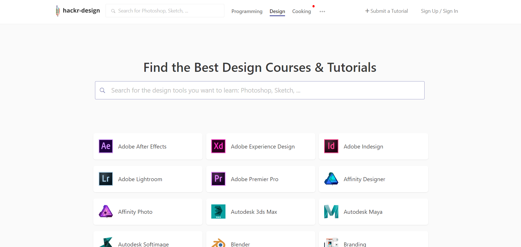Screen dimensions: 521x247
Task: Open the Adobe Premier Pro text label
Action: [x=254, y=179]
